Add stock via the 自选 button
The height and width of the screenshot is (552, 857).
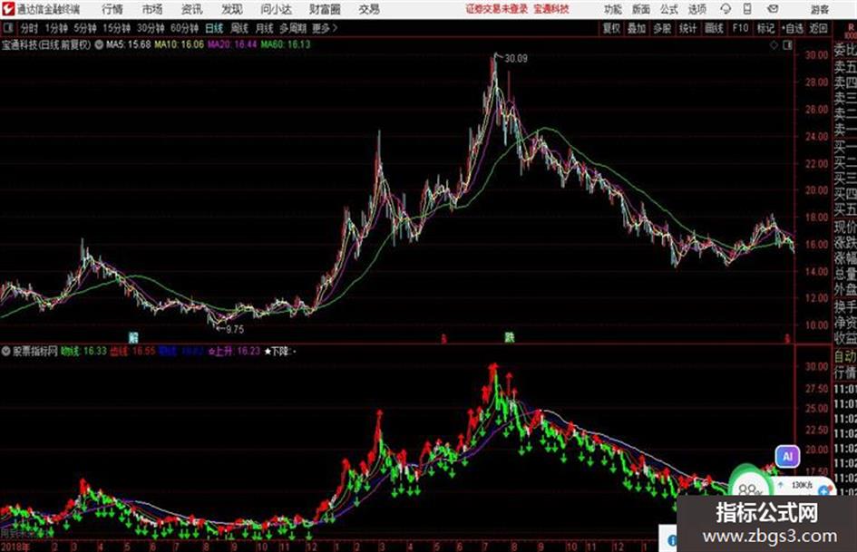click(x=793, y=28)
